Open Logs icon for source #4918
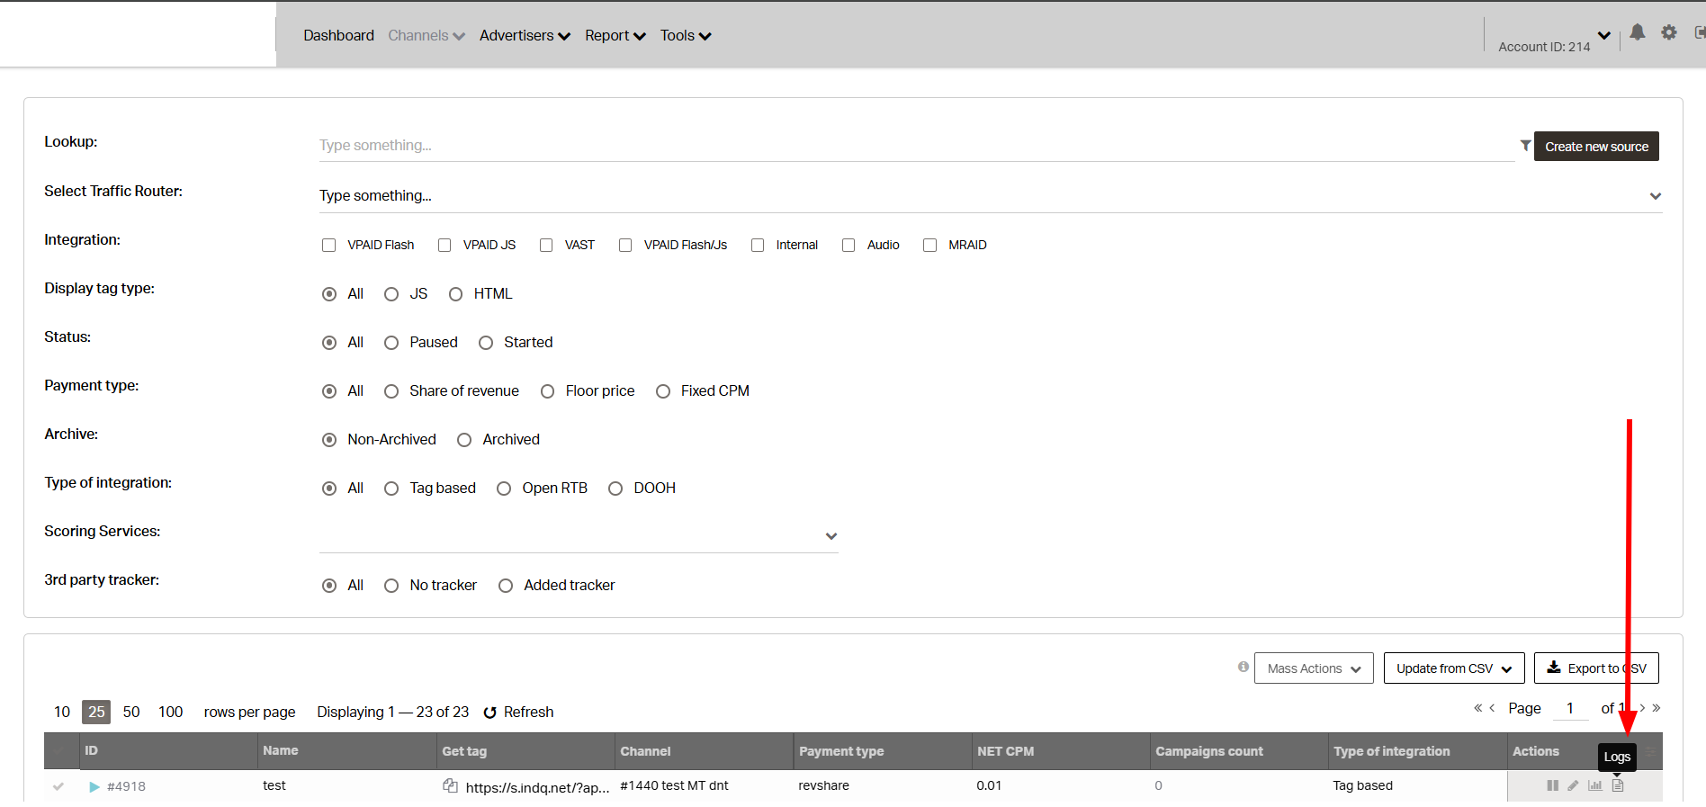Screen dimensions: 1706x807 click(x=1618, y=785)
